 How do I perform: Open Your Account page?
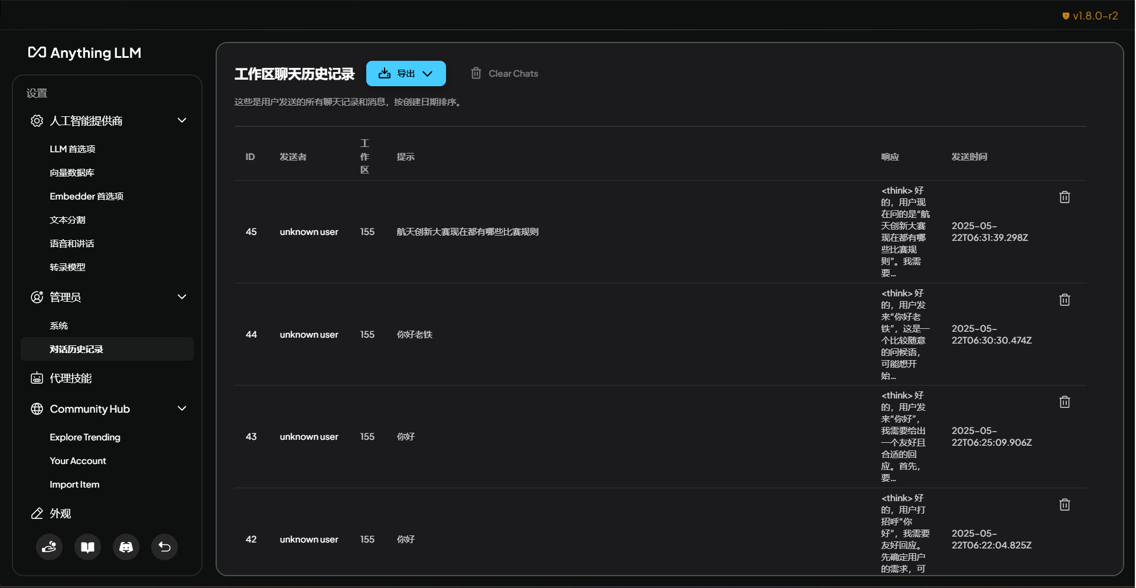(x=78, y=461)
